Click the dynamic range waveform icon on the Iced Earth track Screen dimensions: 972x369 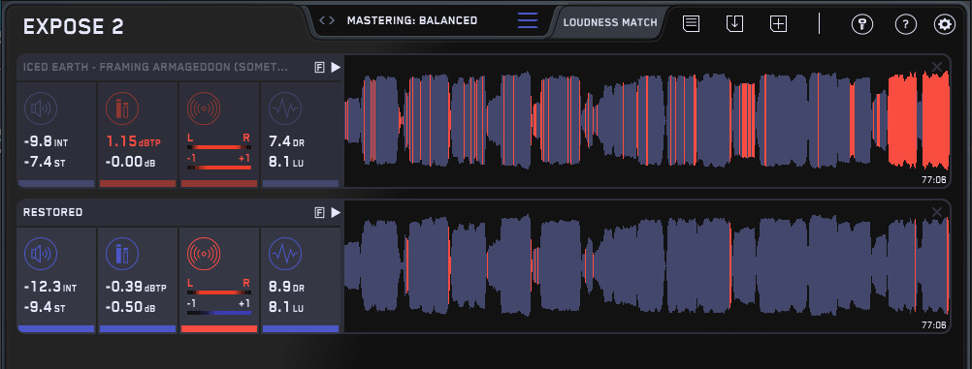[285, 108]
